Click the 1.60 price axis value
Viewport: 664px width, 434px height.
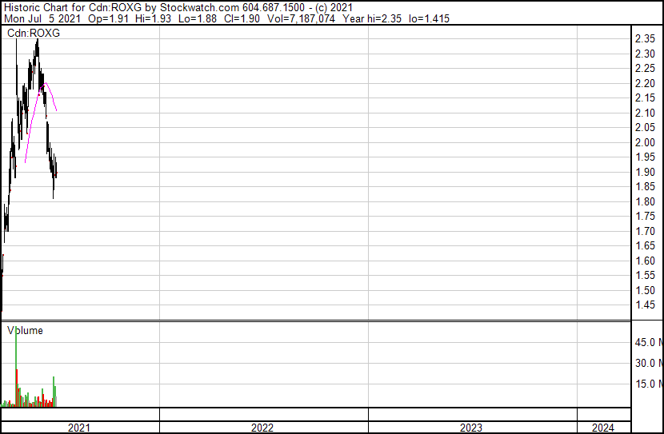pyautogui.click(x=645, y=261)
